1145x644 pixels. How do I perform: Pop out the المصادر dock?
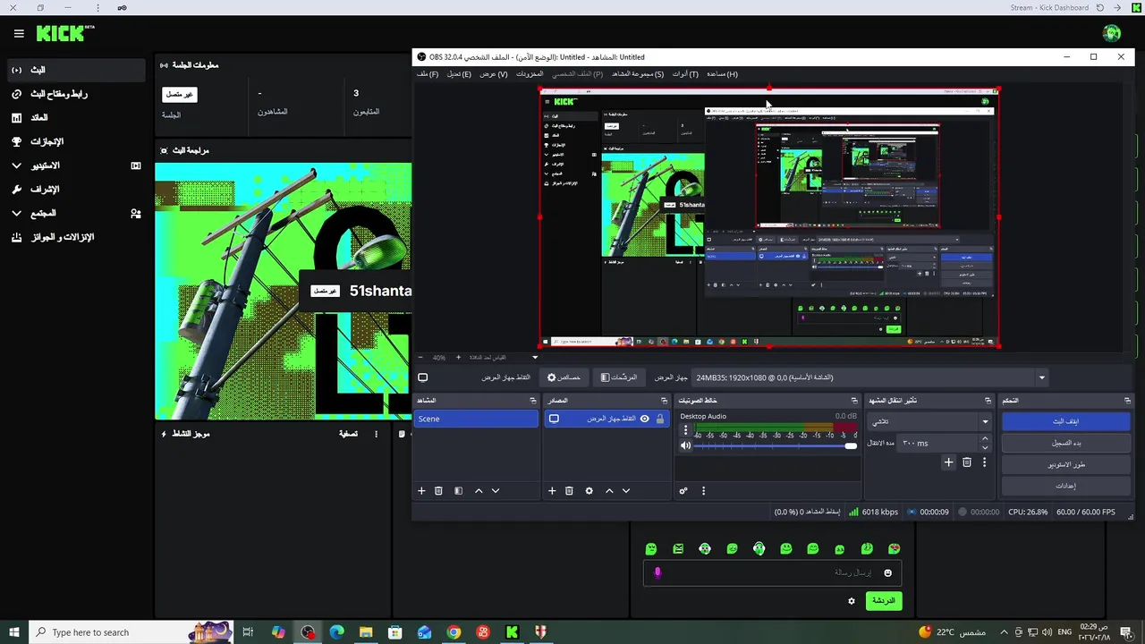point(664,401)
